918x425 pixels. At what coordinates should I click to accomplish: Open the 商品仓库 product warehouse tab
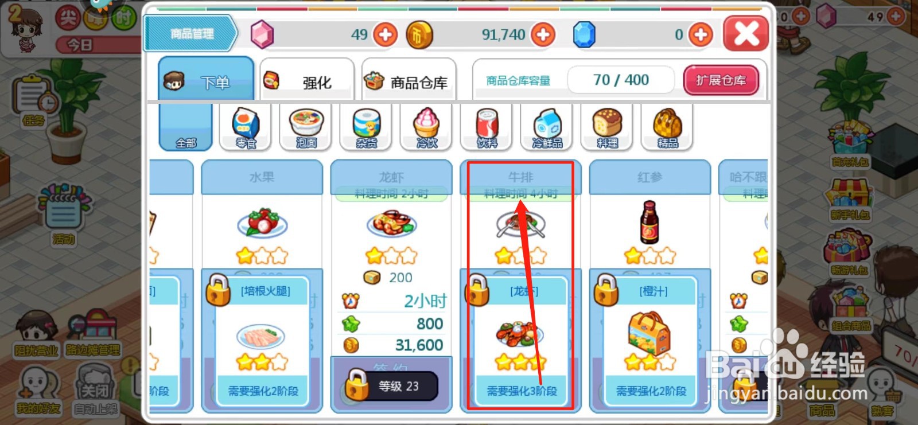pyautogui.click(x=409, y=80)
